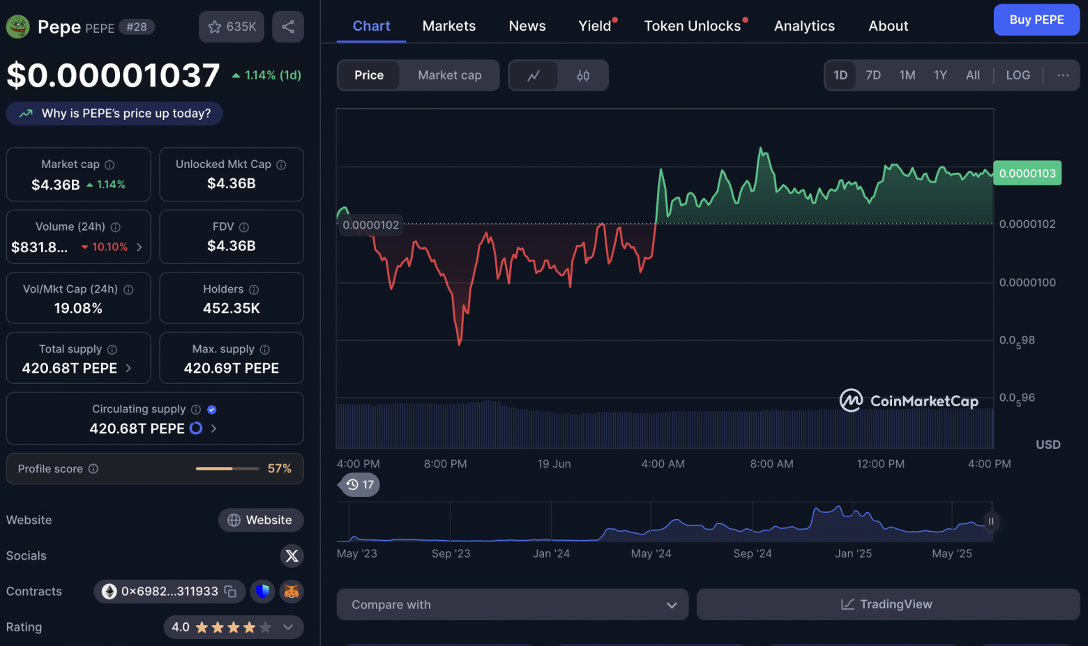This screenshot has height=646, width=1088.
Task: Expand Volume (24h) details chevron
Action: coord(139,247)
